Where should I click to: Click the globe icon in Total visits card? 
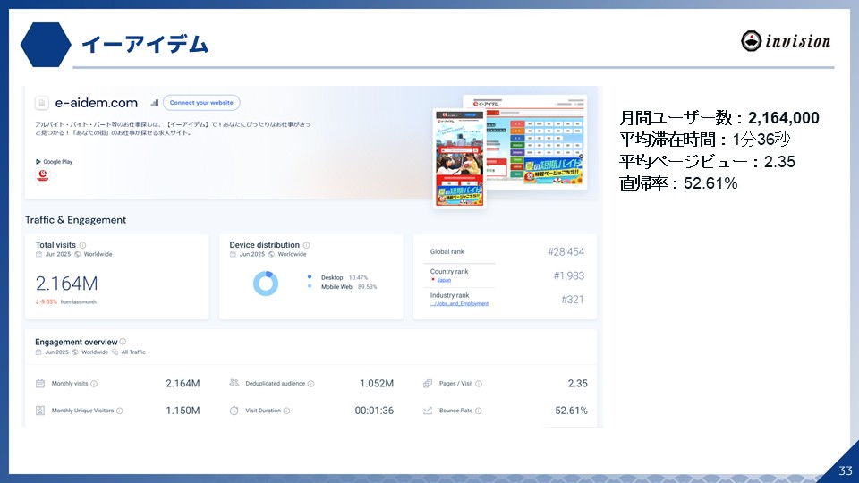pyautogui.click(x=77, y=255)
